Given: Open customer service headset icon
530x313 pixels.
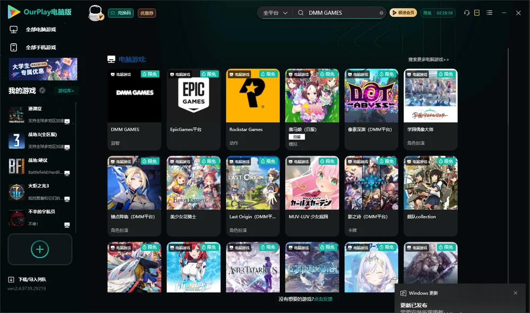Looking at the screenshot, I should pos(467,13).
